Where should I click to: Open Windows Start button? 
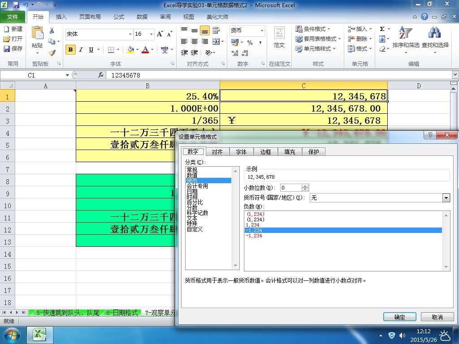click(x=11, y=335)
